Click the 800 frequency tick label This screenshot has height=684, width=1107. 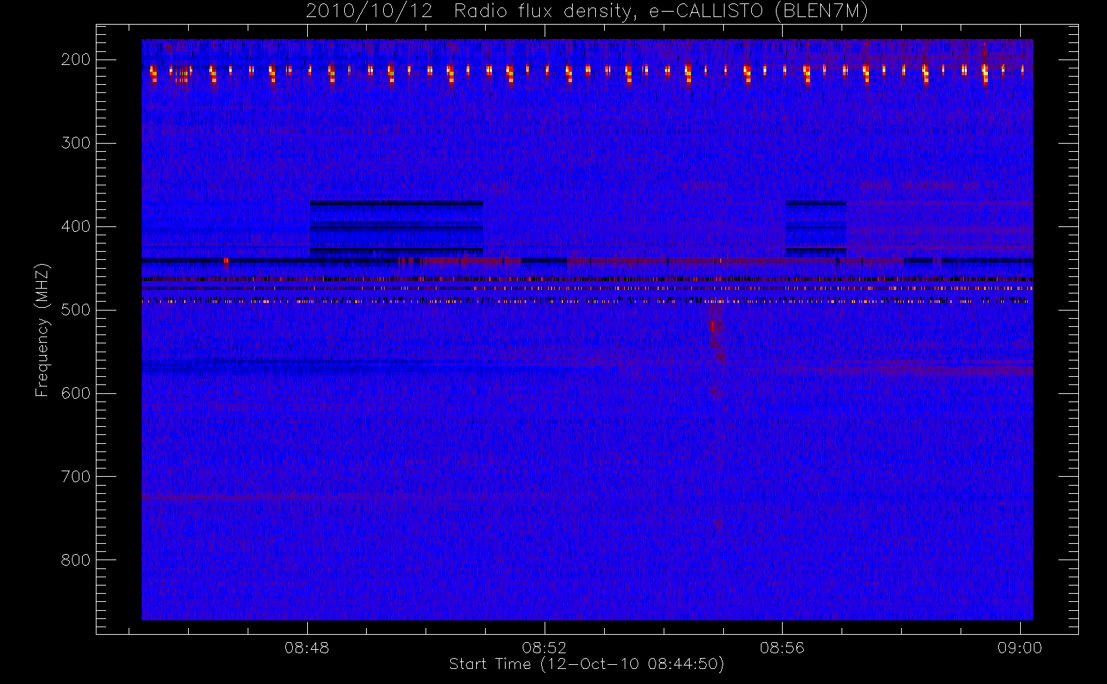tap(75, 560)
